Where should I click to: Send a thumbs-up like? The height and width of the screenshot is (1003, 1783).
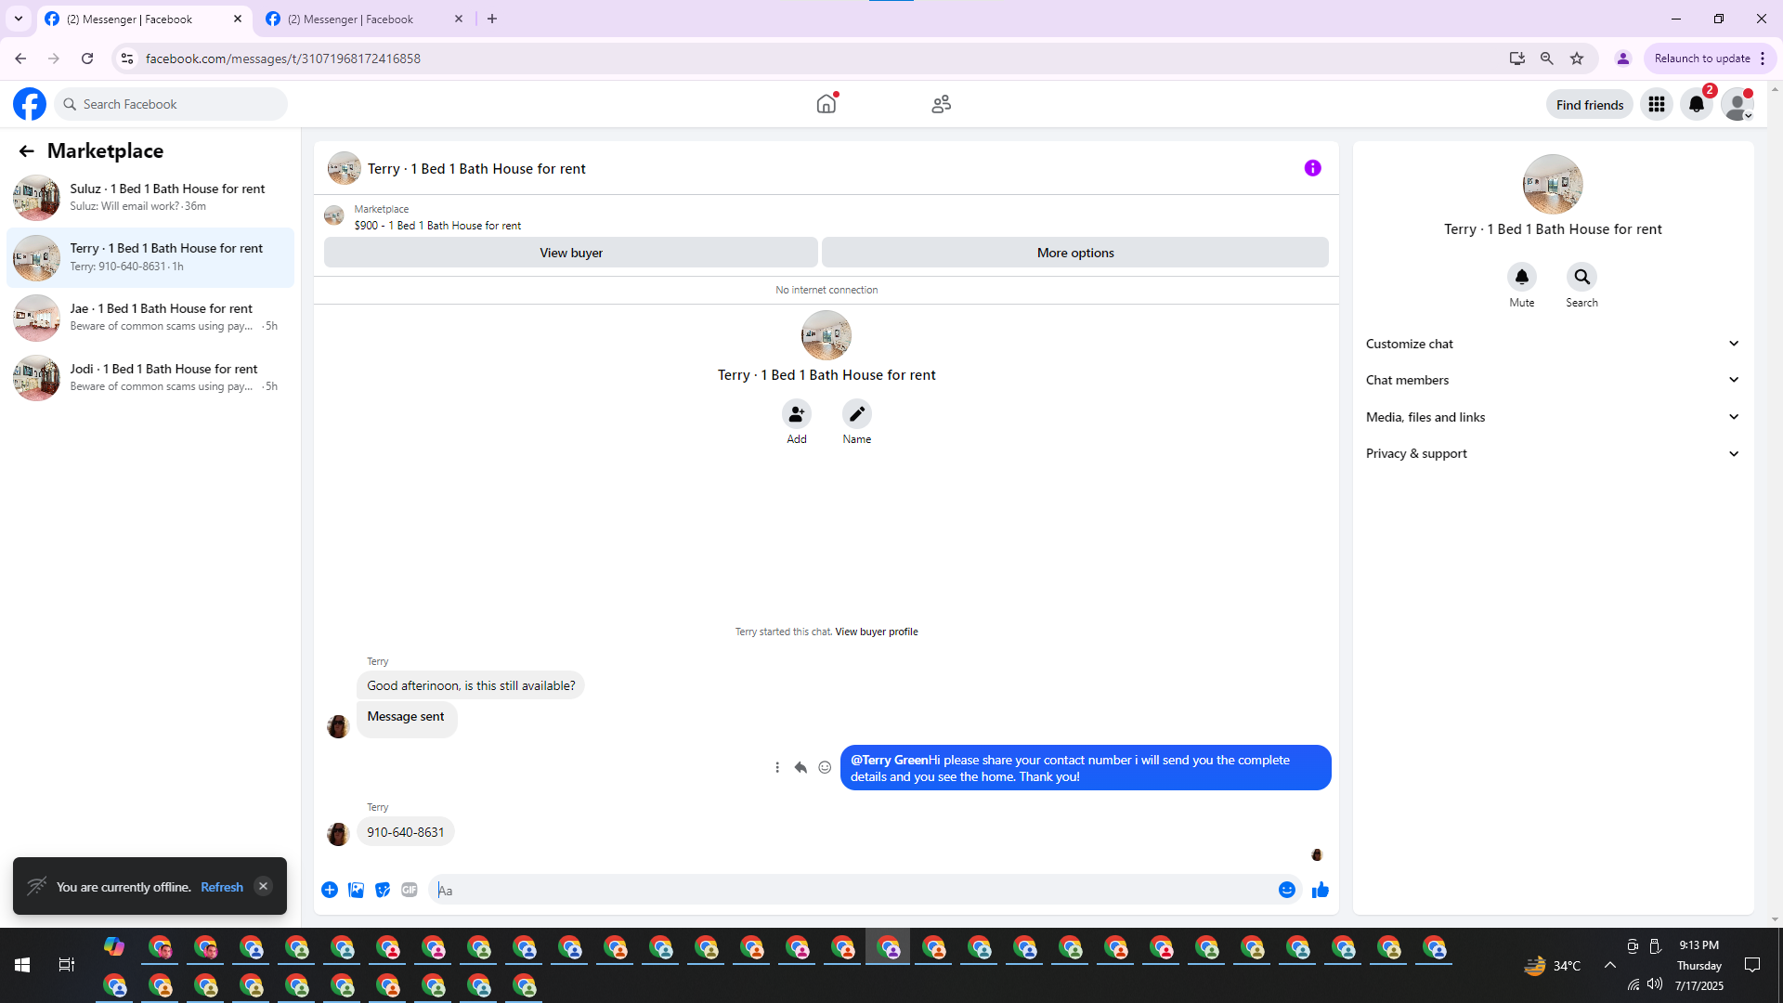click(x=1321, y=890)
